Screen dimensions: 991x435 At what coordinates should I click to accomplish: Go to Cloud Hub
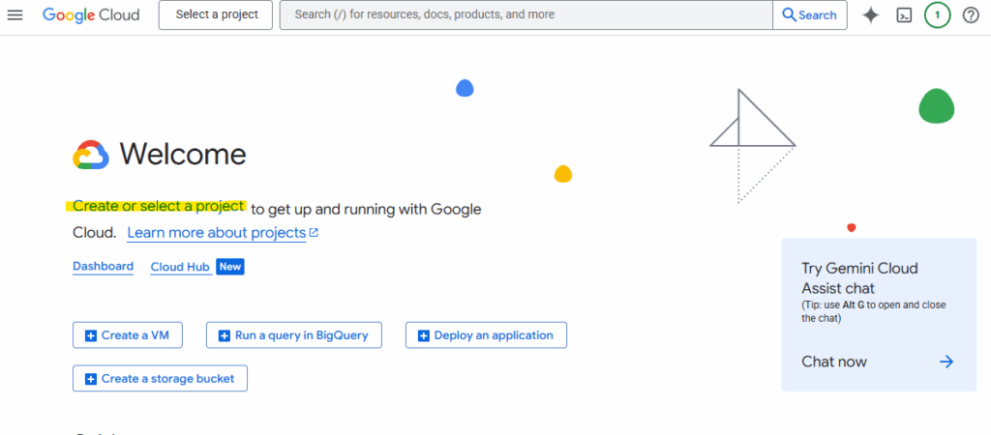tap(180, 267)
